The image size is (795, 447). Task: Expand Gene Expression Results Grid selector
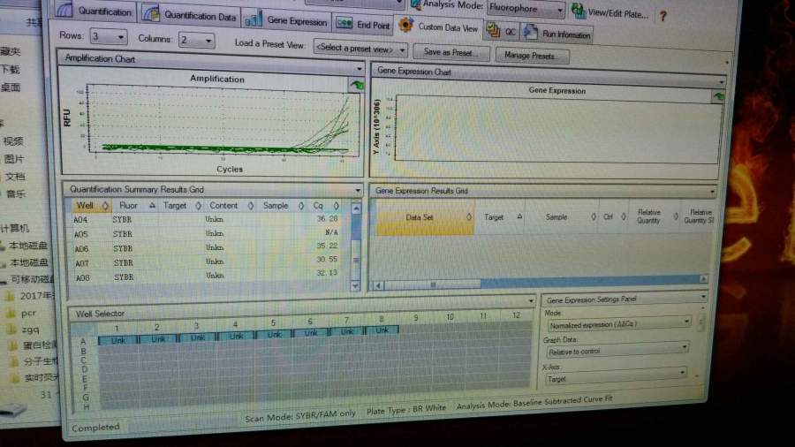click(713, 192)
